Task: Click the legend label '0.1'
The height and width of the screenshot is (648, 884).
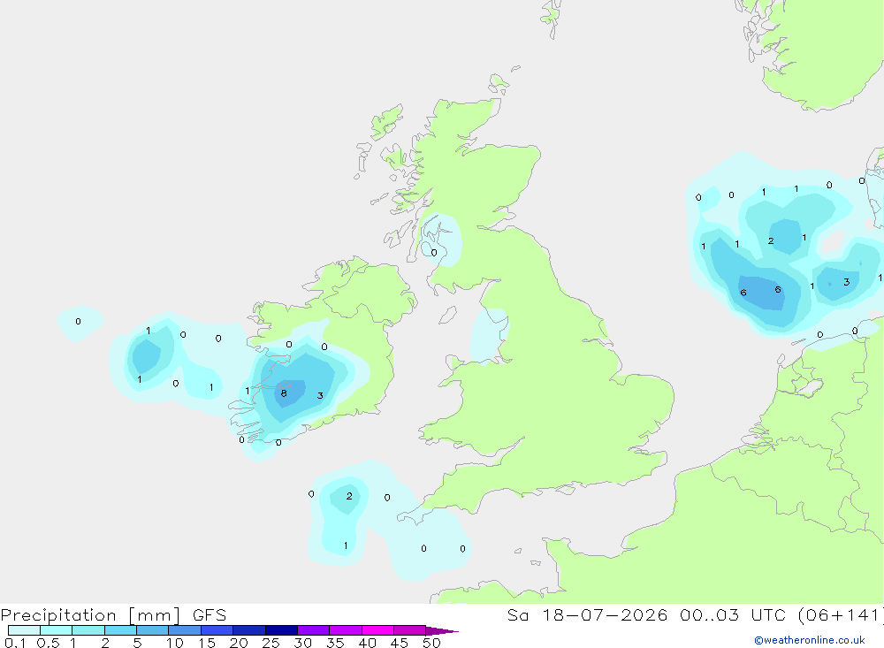Action: 15,643
